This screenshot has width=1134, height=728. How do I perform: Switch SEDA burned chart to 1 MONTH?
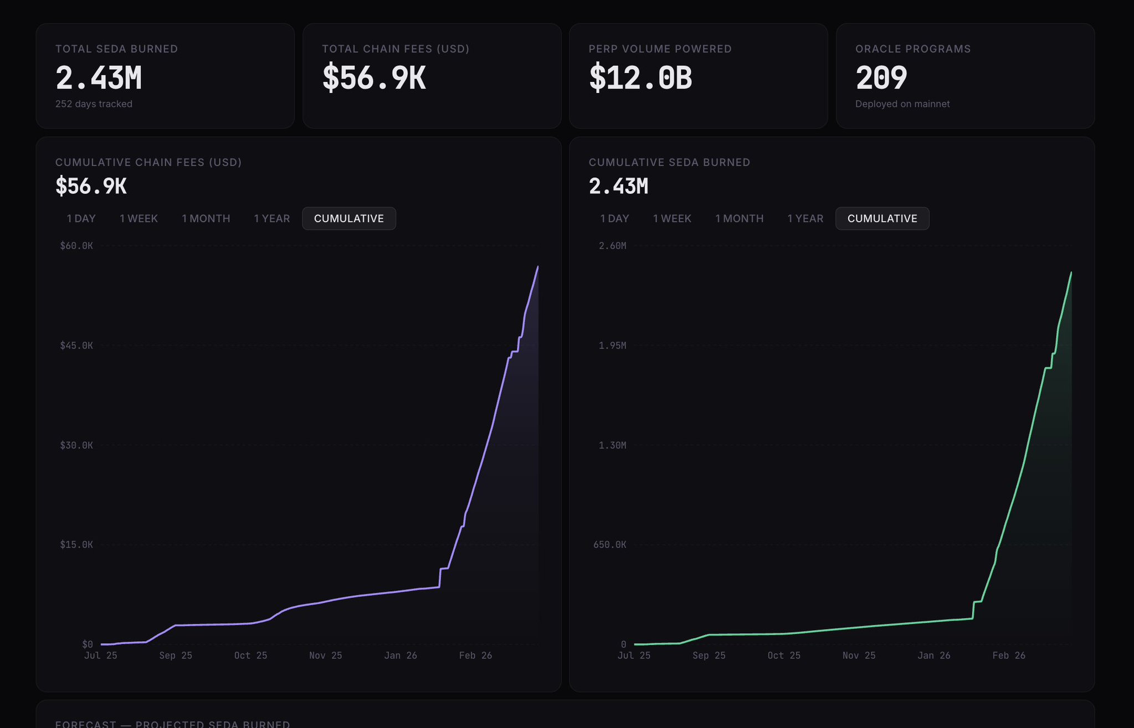[x=739, y=219]
